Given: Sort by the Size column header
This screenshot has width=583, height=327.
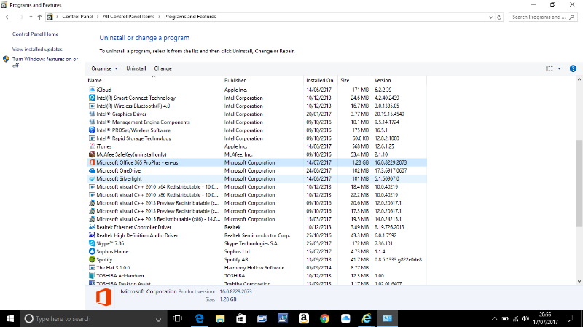Looking at the screenshot, I should click(355, 80).
